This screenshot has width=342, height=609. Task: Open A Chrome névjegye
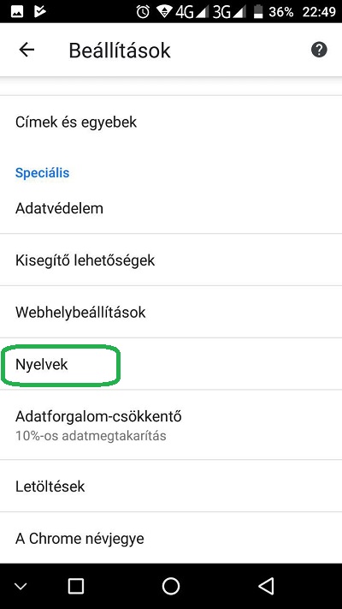pos(171,538)
